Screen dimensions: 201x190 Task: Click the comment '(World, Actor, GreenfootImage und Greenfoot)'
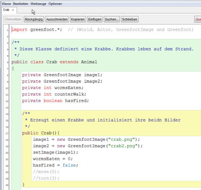pos(135,30)
